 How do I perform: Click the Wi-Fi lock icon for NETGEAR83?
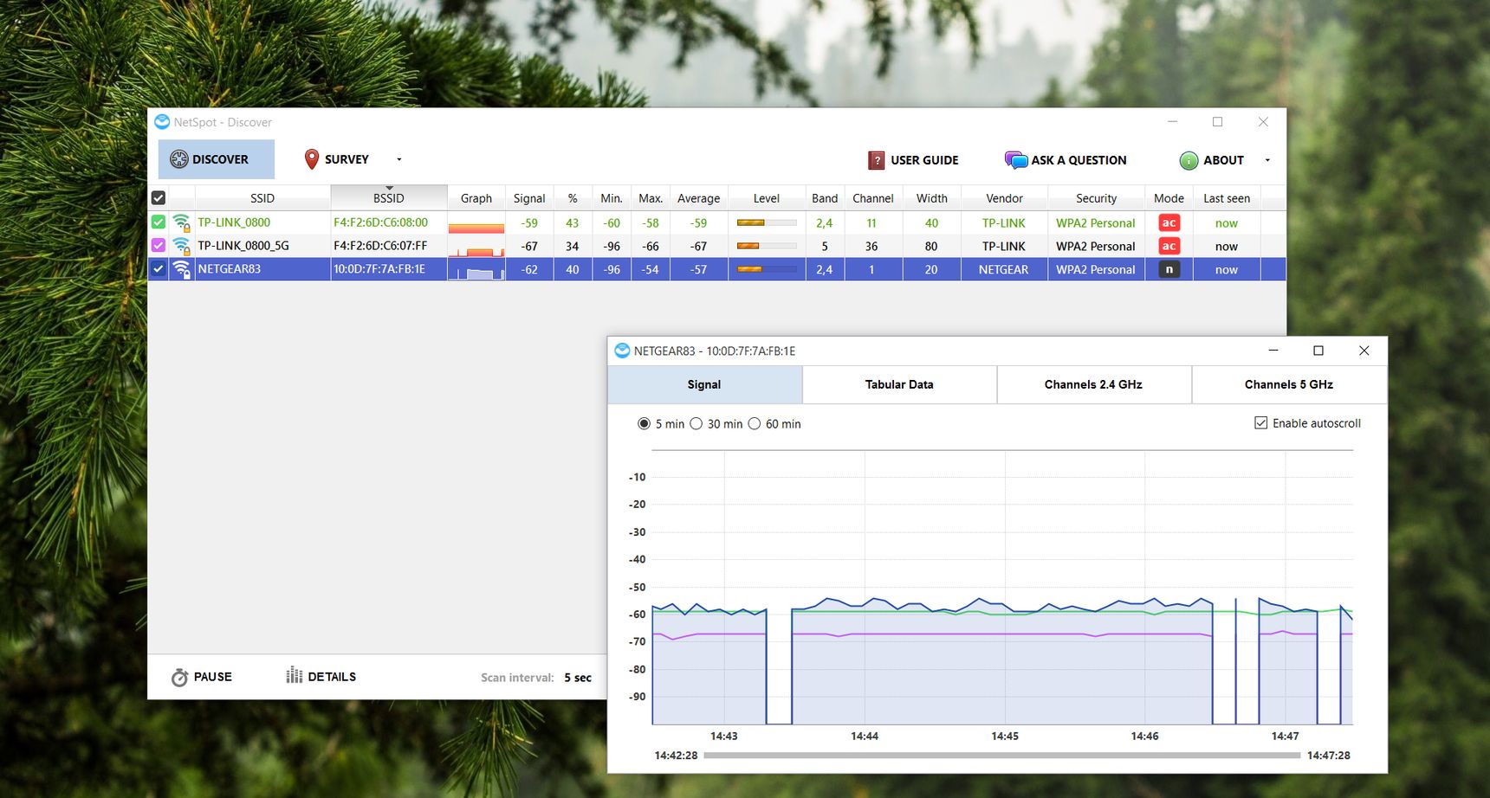(x=181, y=269)
